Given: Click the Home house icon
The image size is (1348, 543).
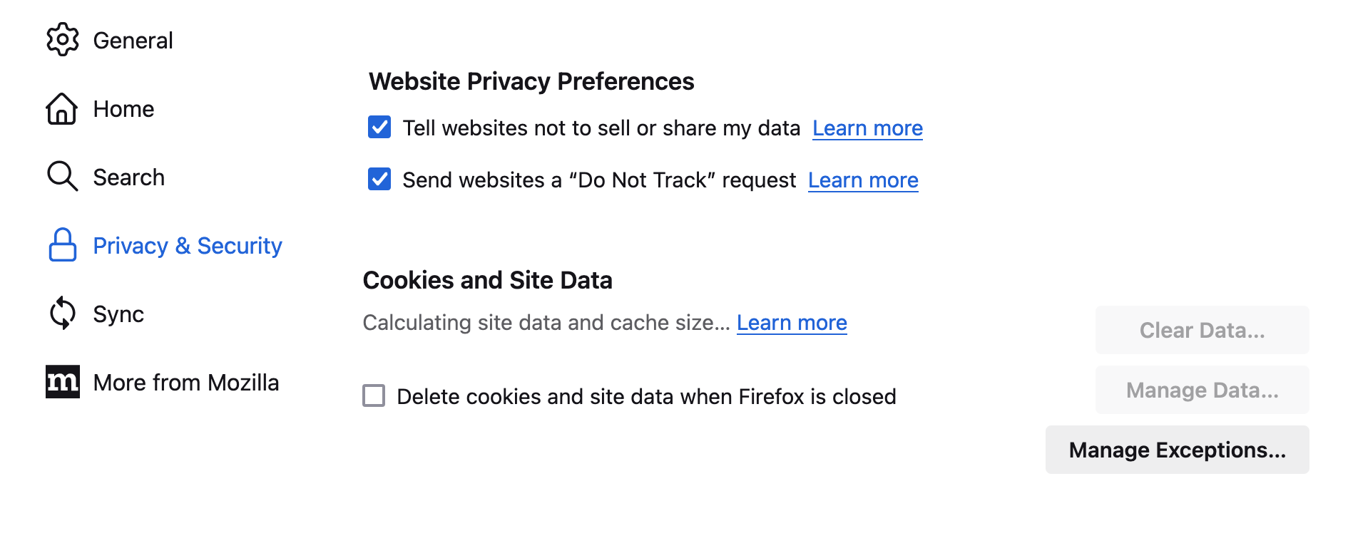Looking at the screenshot, I should tap(62, 109).
